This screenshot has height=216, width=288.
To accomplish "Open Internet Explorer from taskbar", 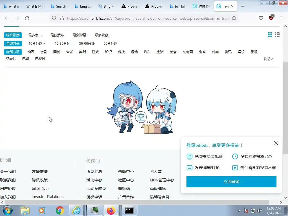I will [x=76, y=210].
